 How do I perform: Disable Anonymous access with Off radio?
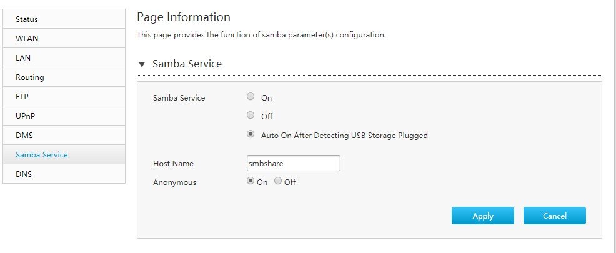click(x=278, y=181)
